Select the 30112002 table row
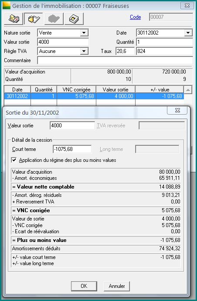Screen dimensions: 197x301 [x=94, y=96]
